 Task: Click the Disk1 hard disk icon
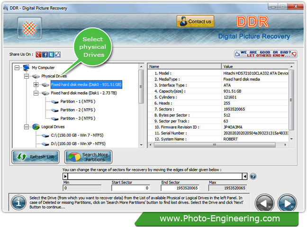(45, 93)
